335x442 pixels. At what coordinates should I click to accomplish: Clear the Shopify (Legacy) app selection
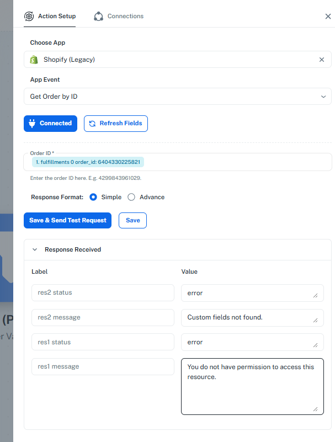321,60
